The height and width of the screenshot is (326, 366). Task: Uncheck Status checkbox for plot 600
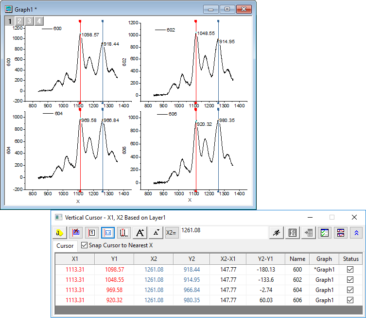[x=350, y=269]
